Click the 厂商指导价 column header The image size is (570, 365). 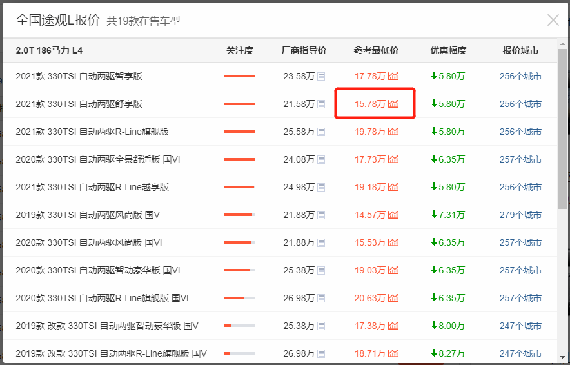304,50
